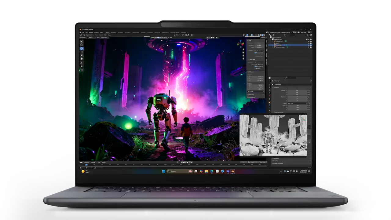Click the lock camera to view gizmo

coord(243,59)
